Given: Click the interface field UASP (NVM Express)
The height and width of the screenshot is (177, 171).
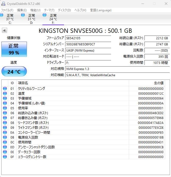Looking at the screenshot, I should 88,50.
